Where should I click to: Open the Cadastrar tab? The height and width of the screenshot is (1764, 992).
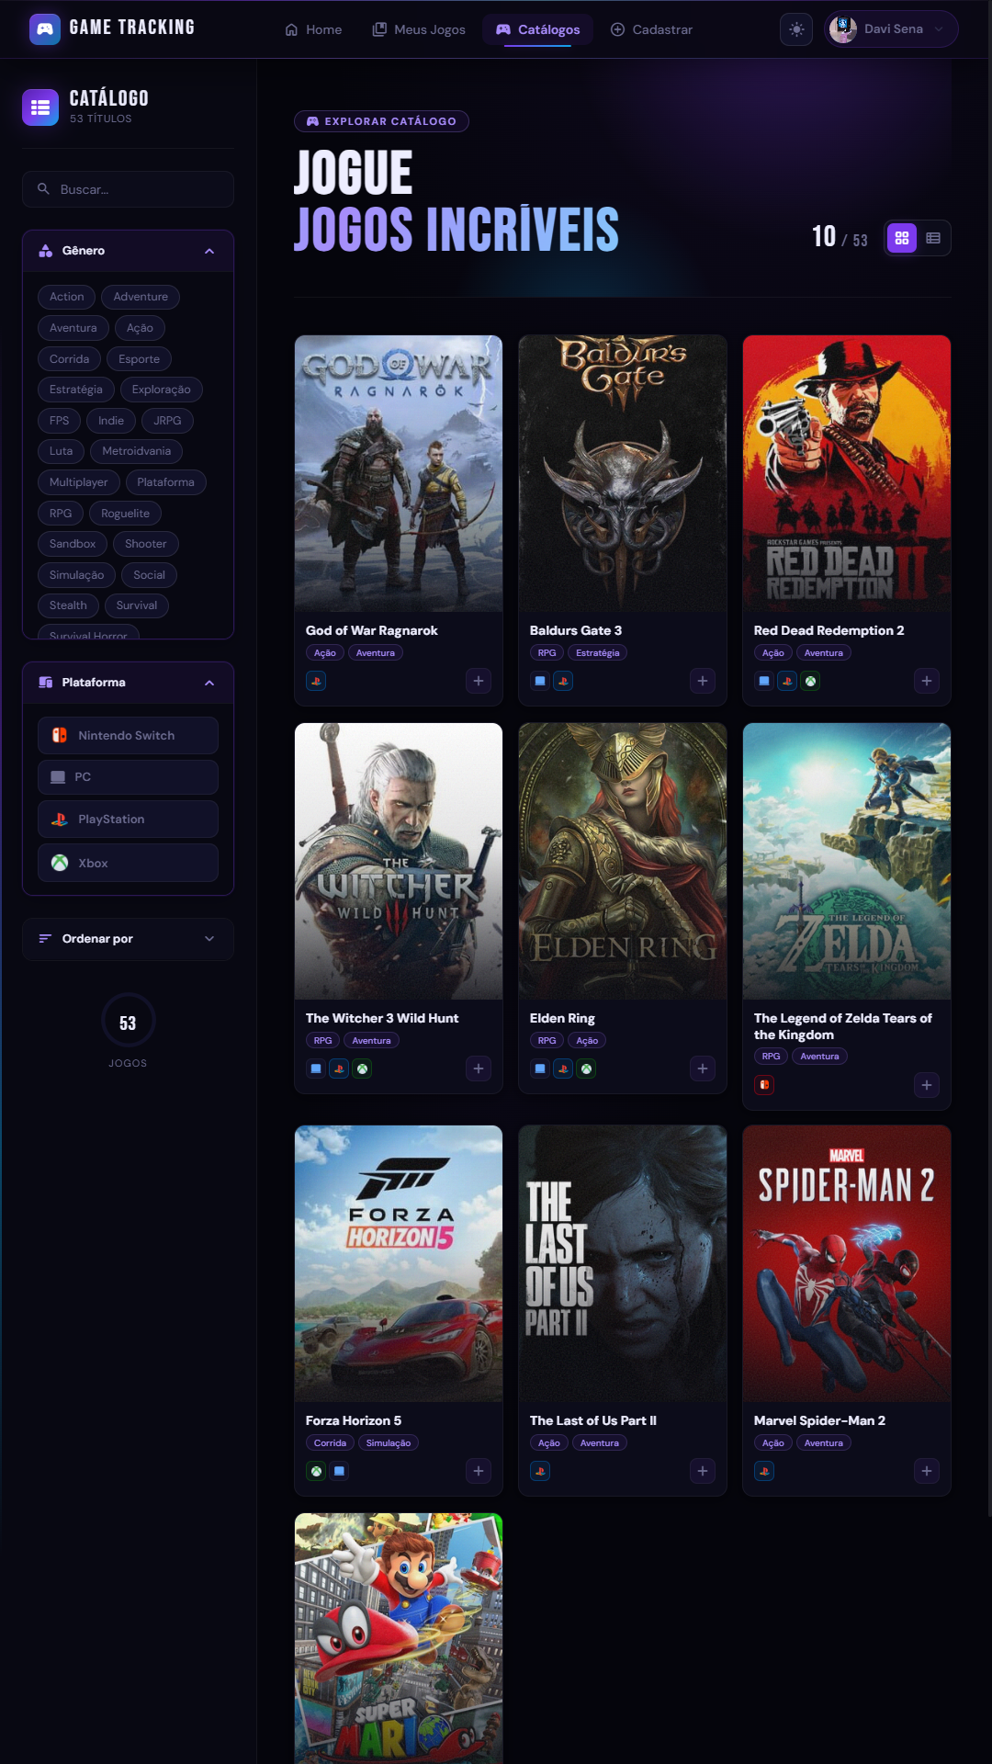click(x=651, y=29)
